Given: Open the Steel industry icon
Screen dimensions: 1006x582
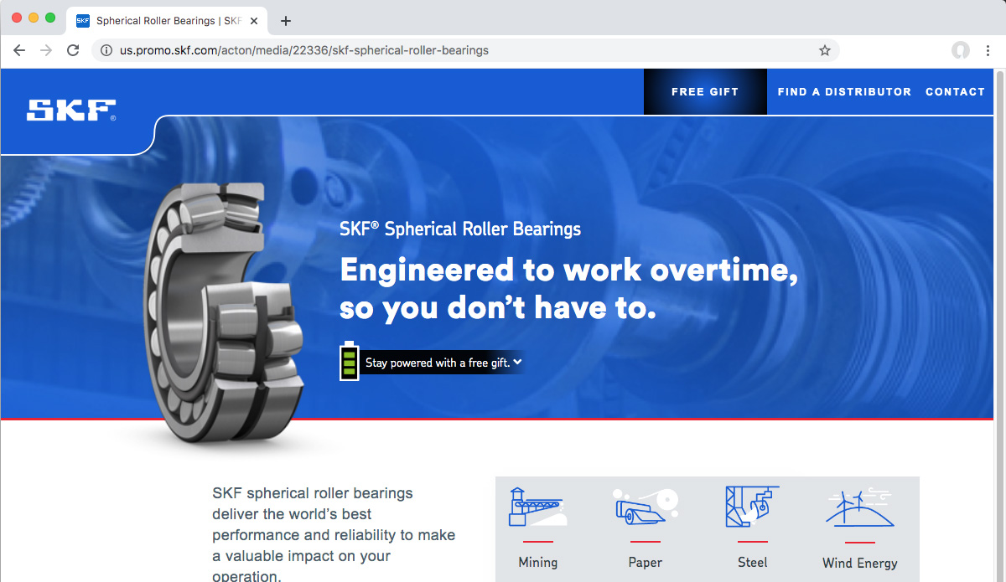Looking at the screenshot, I should point(752,507).
